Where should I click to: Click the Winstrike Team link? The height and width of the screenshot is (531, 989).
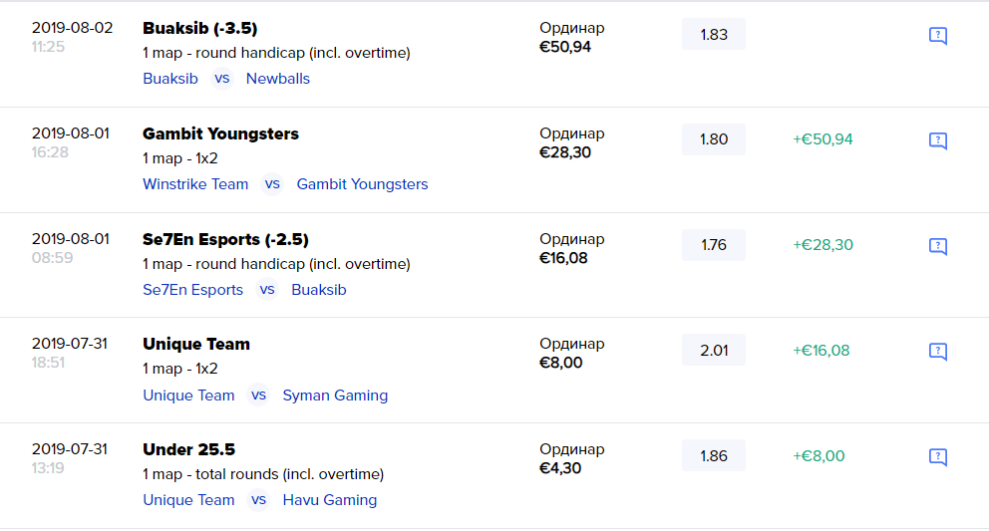click(x=195, y=184)
